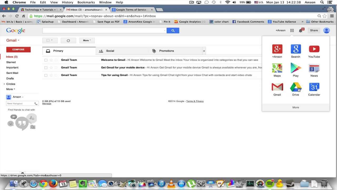This screenshot has width=337, height=190.
Task: Switch to the Promotions tab
Action: (175, 51)
